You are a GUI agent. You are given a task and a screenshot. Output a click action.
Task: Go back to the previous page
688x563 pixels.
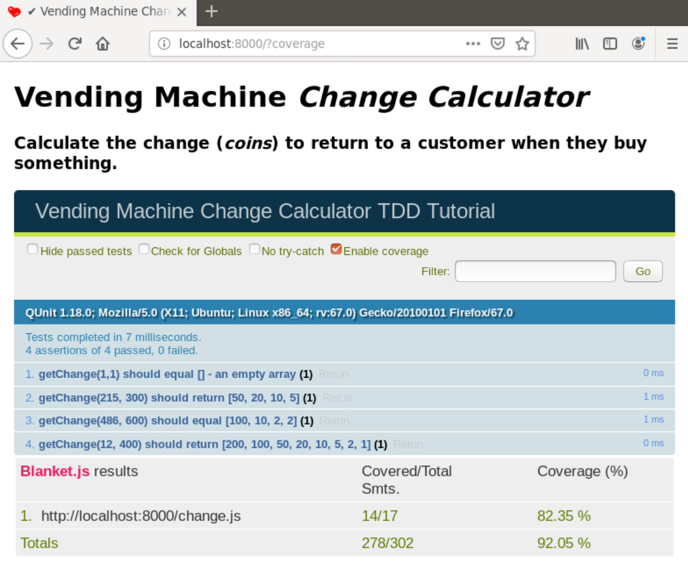pos(18,43)
